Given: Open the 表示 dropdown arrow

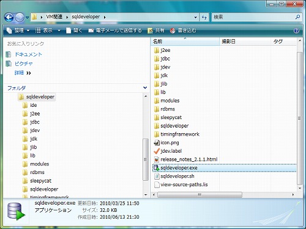Looking at the screenshot, I should coord(59,31).
